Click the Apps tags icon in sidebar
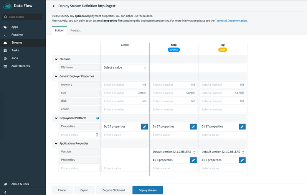Image resolution: width=307 pixels, height=195 pixels. click(5, 27)
